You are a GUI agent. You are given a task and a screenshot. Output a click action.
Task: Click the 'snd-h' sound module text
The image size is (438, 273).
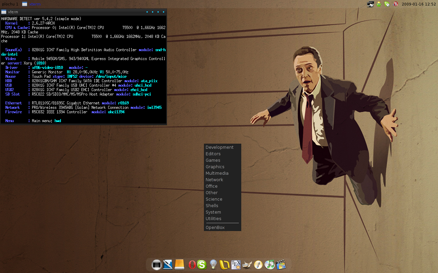(x=160, y=50)
